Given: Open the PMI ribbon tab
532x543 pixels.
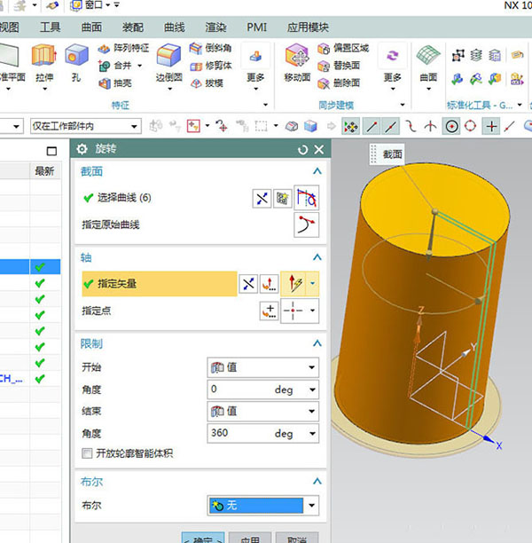Looking at the screenshot, I should point(256,28).
